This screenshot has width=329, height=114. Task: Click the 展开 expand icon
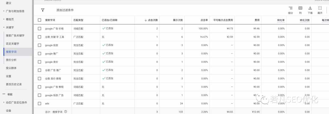[320, 8]
